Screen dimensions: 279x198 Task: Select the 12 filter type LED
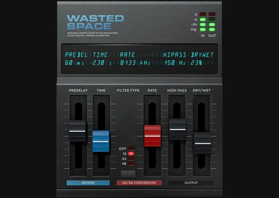coord(131,154)
